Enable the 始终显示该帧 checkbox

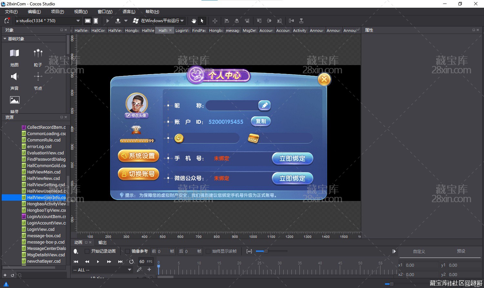point(208,251)
